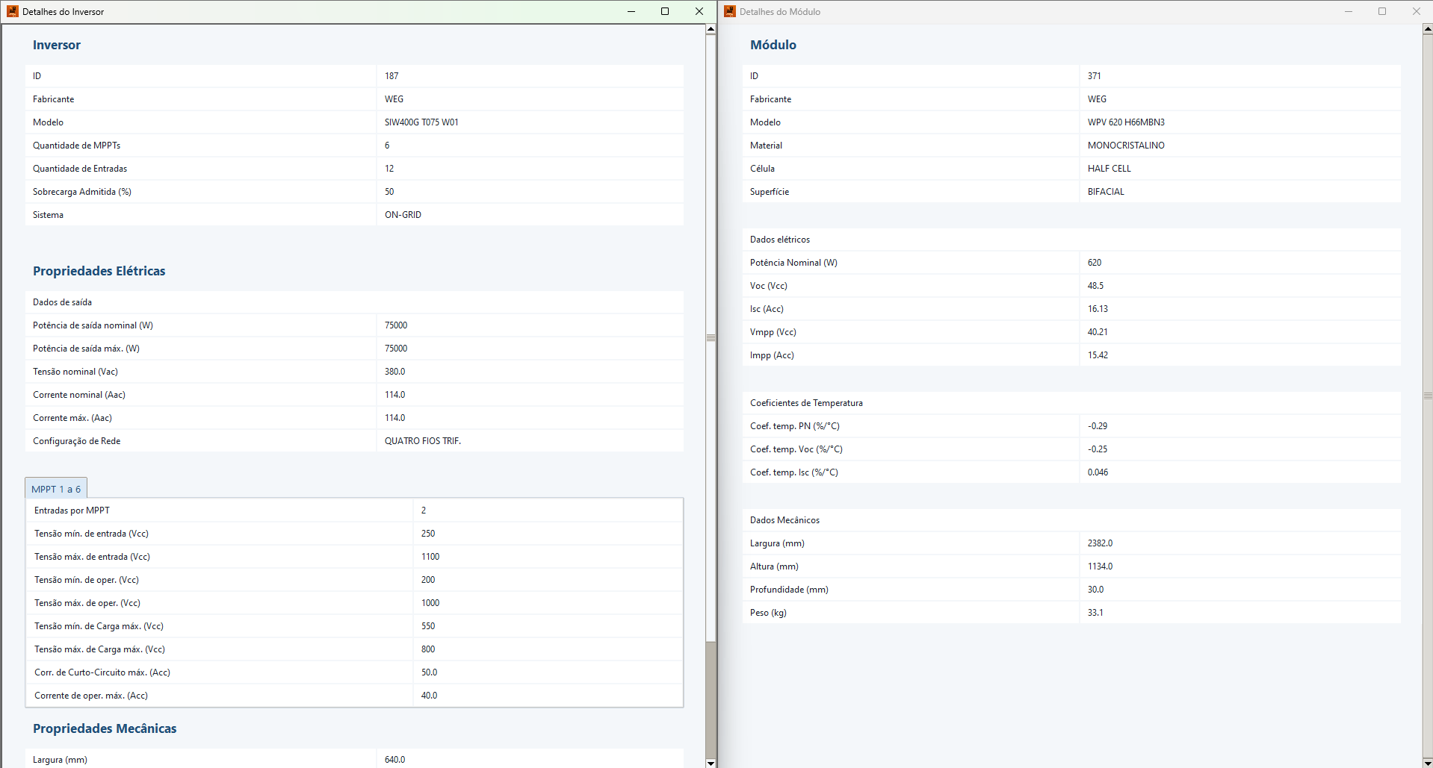
Task: Click the module ID value 371
Action: (x=1094, y=75)
